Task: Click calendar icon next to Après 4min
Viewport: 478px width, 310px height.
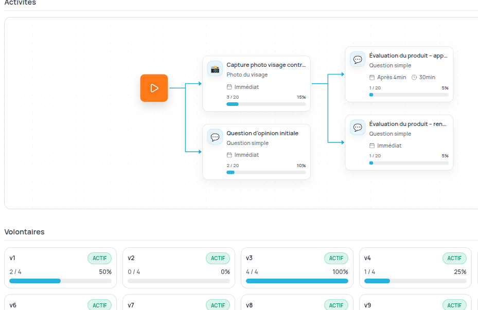Action: tap(372, 78)
